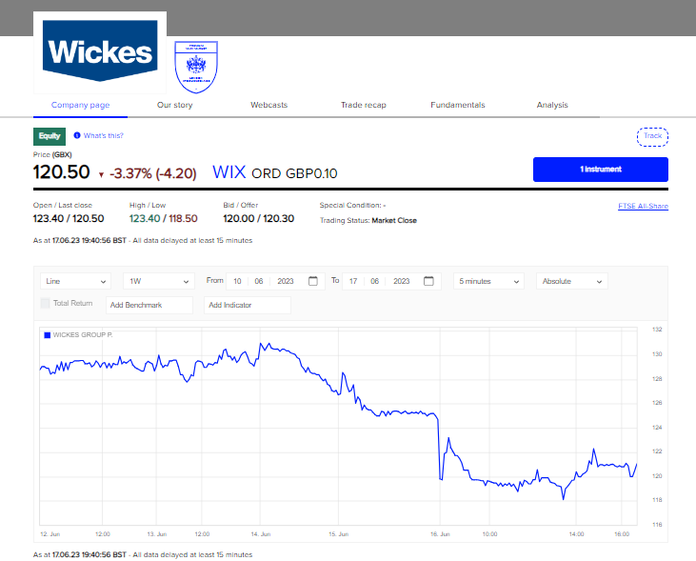
Task: Click the To date year field 2023
Action: pos(401,281)
